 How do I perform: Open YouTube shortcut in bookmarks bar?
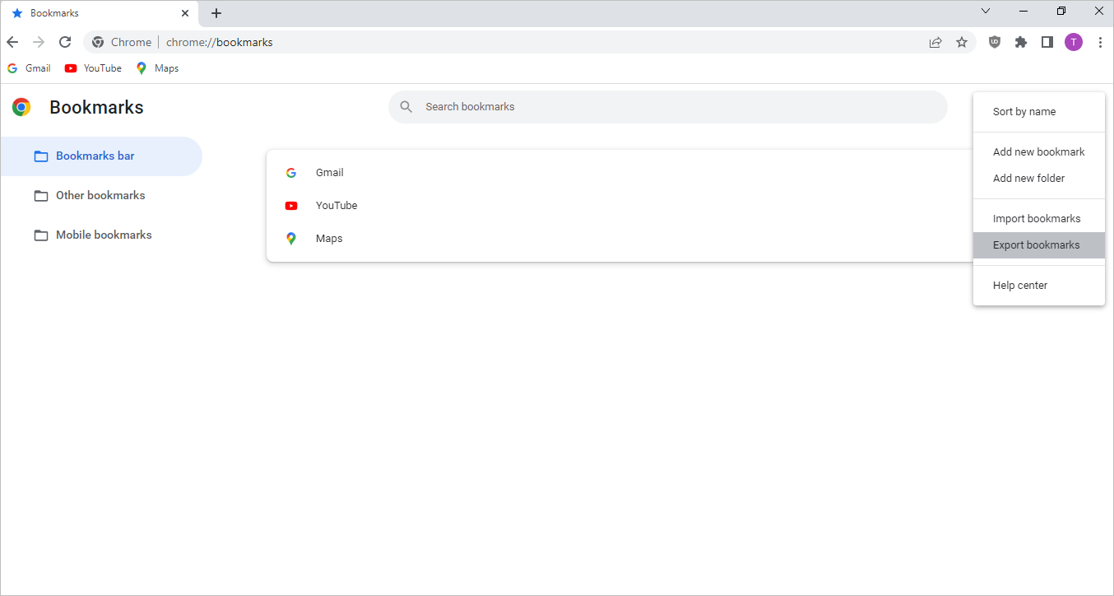point(94,68)
